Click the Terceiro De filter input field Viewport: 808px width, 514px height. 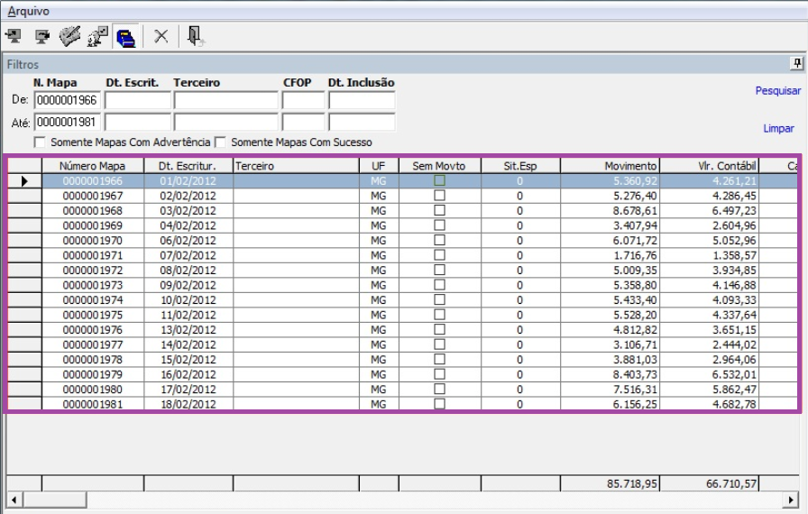[x=225, y=98]
